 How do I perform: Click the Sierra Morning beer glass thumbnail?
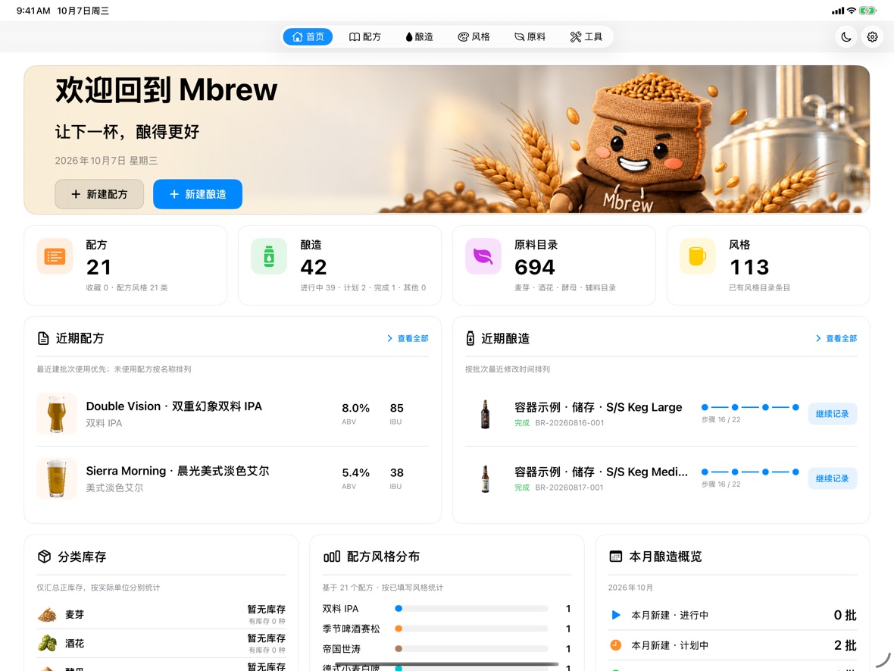[x=57, y=478]
